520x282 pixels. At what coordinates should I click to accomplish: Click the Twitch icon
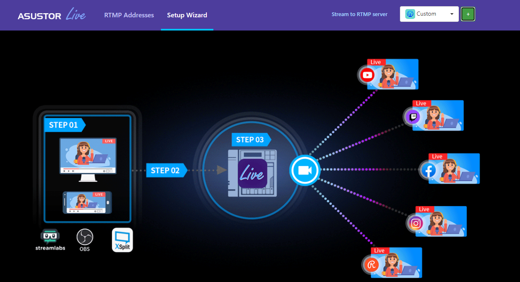pos(412,117)
